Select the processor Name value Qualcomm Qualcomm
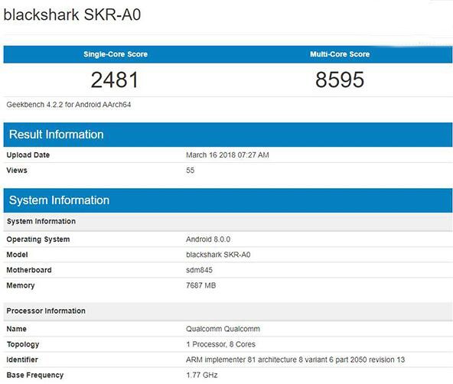The image size is (453, 384). pyautogui.click(x=223, y=329)
